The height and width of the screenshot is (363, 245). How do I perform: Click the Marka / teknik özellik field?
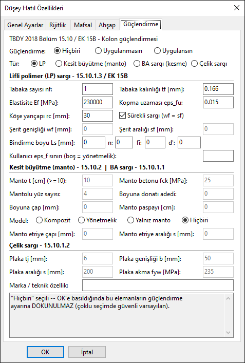158,285
